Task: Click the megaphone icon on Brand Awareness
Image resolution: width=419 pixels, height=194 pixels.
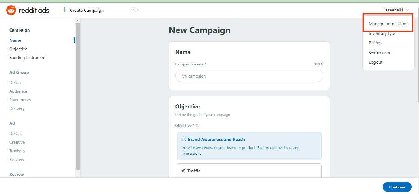Action: (183, 139)
